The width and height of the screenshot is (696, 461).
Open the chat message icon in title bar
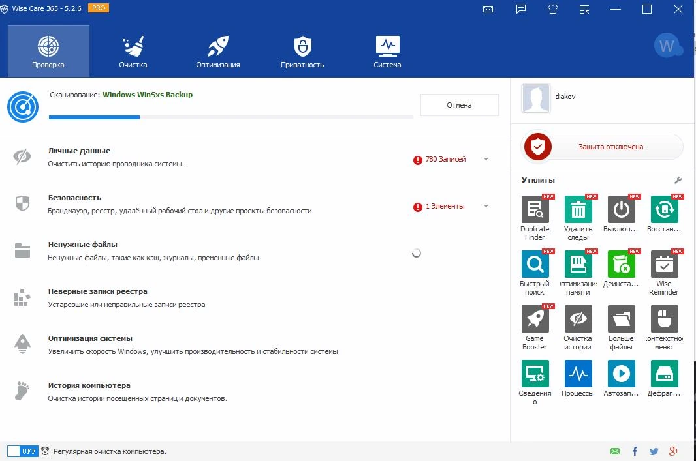point(521,9)
